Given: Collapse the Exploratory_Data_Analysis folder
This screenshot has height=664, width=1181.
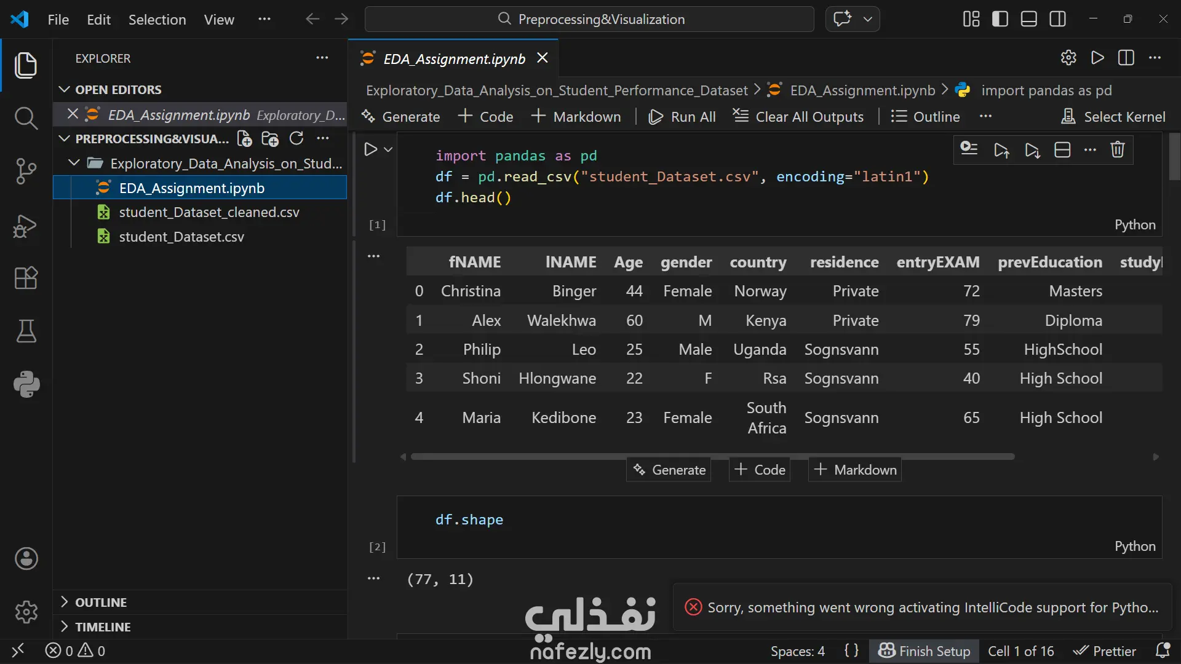Looking at the screenshot, I should coord(74,163).
